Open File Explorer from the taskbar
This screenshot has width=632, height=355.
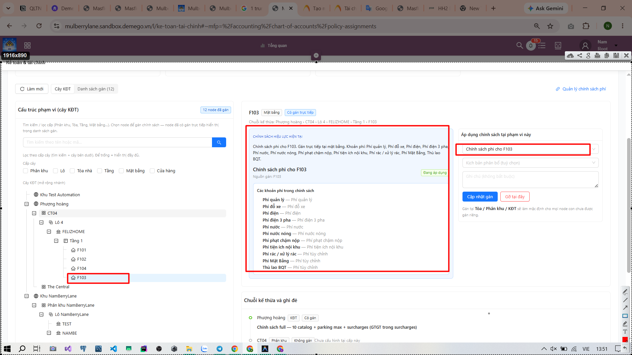coord(189,349)
